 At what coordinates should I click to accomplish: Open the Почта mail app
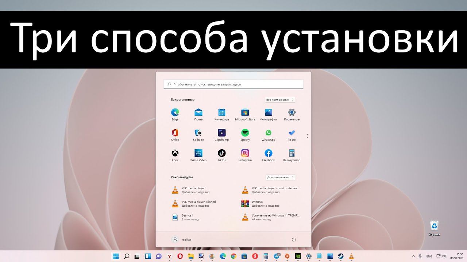(198, 115)
